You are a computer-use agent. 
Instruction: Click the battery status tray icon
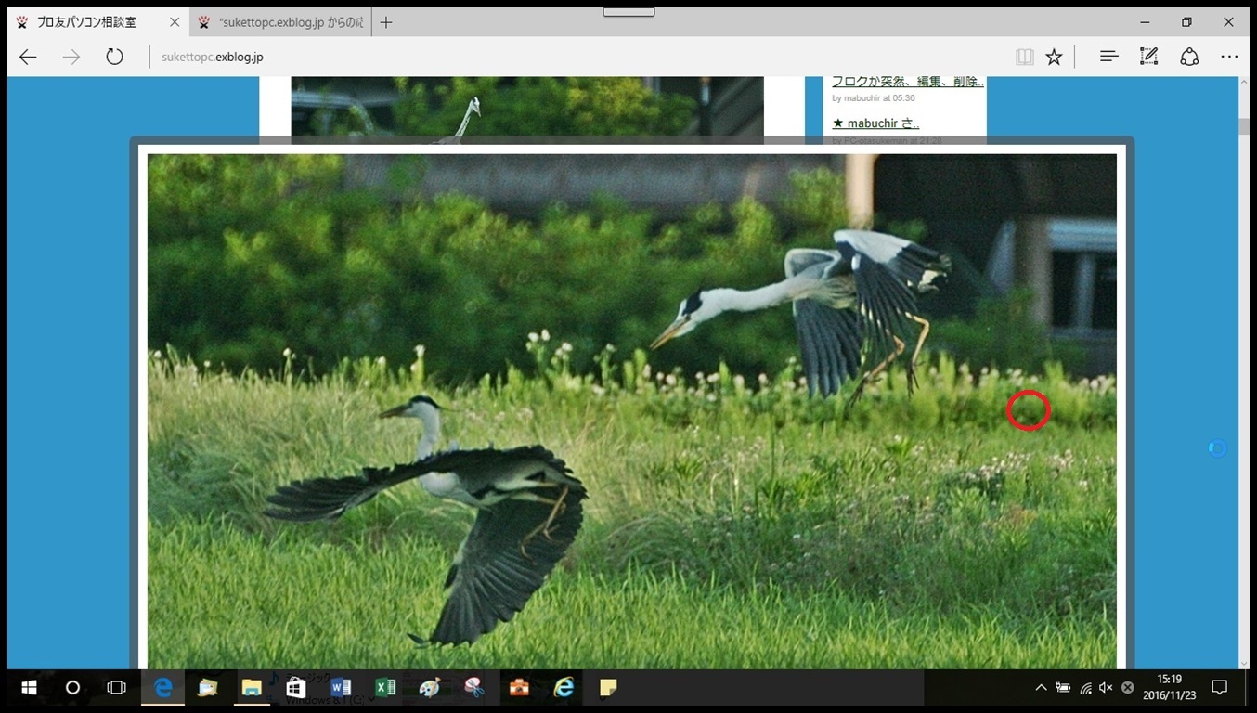click(1064, 688)
